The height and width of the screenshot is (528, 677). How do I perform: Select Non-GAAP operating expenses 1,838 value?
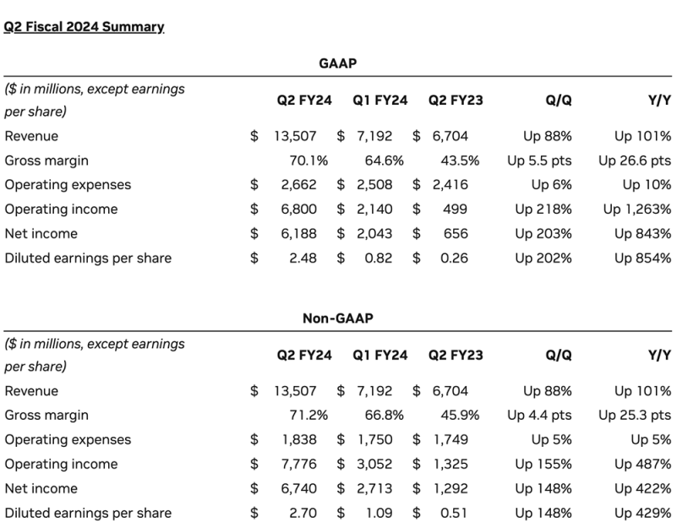pos(299,440)
